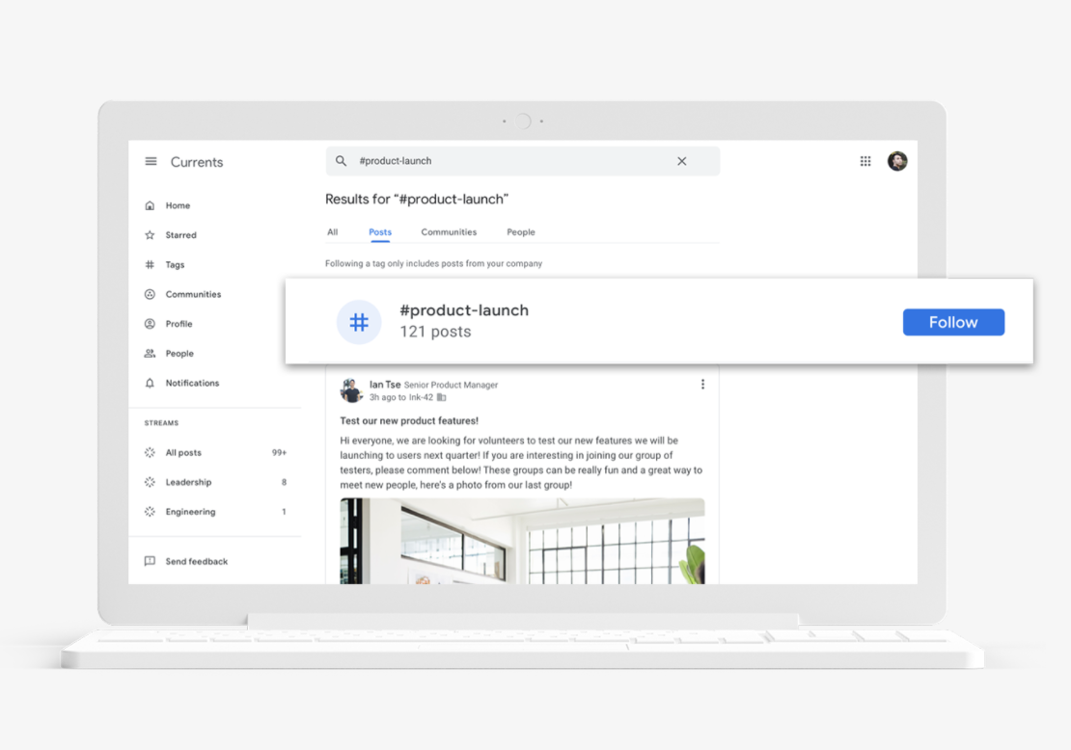Click the 8 badge on Leadership
This screenshot has height=750, width=1071.
[284, 482]
